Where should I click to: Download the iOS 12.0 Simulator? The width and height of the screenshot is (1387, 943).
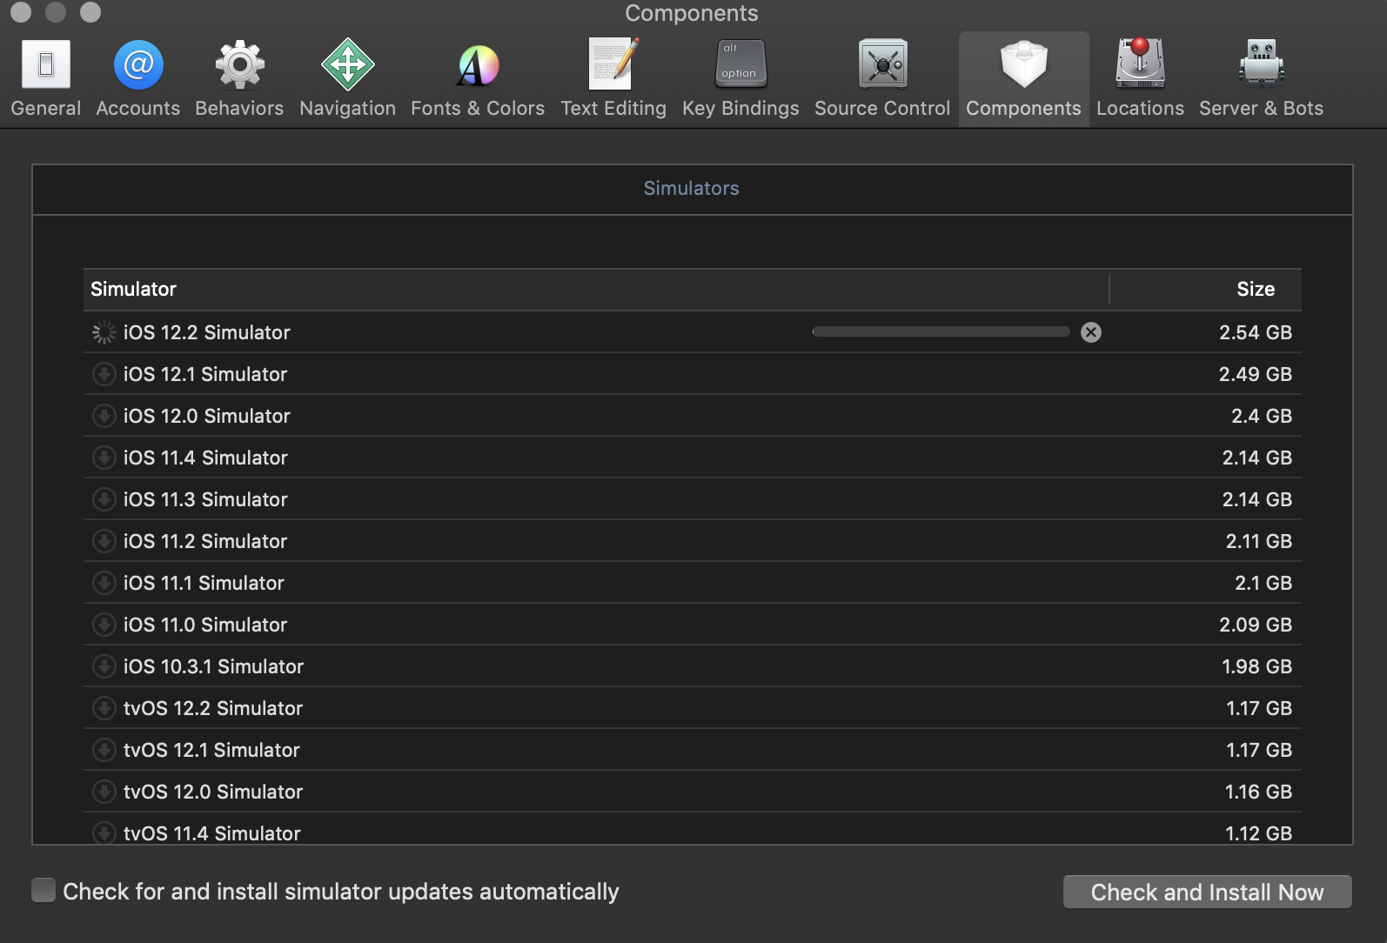pos(104,416)
